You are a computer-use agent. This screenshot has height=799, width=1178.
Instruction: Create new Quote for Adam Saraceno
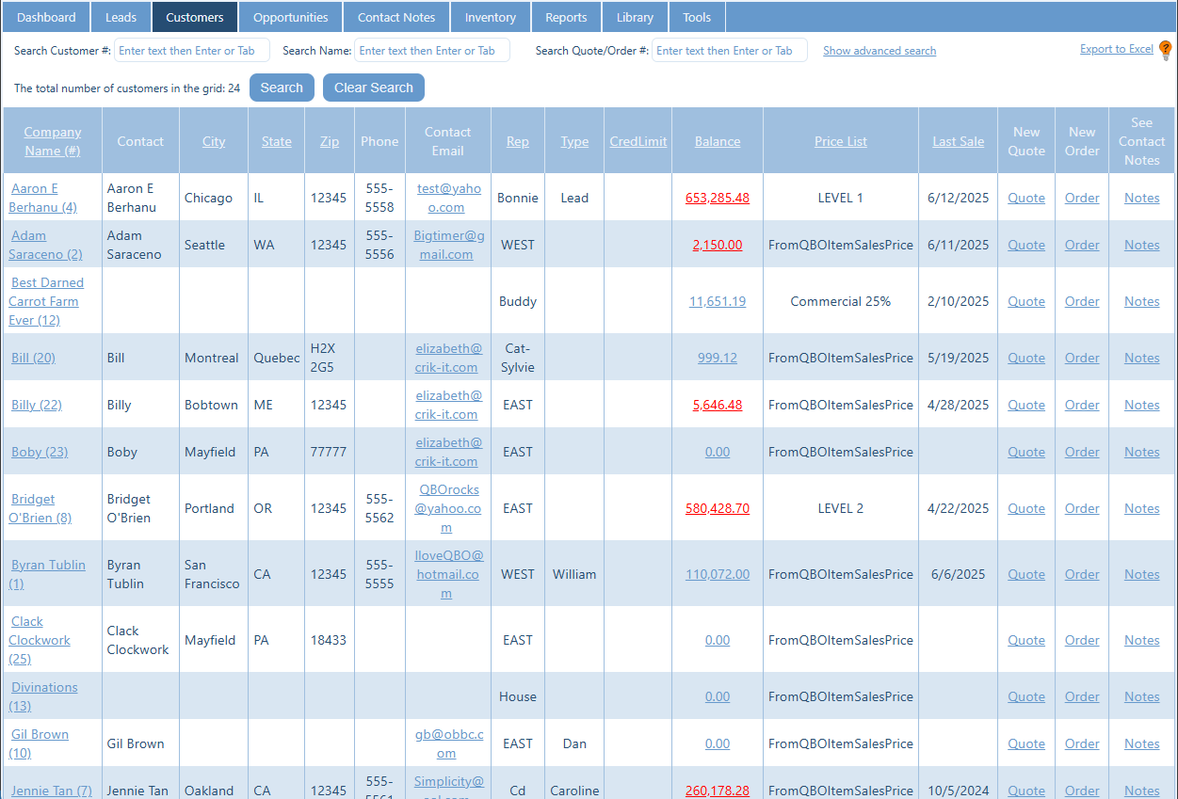1026,245
